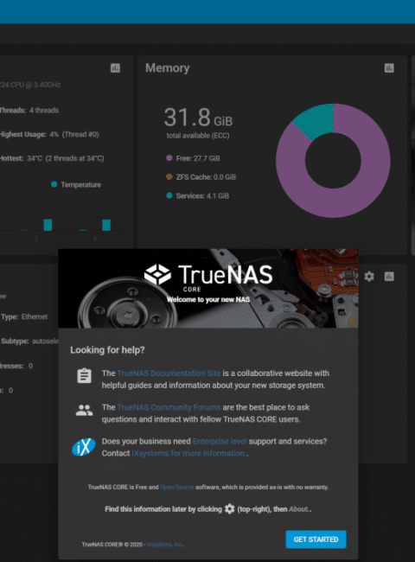Click the 'Memory' card title

point(168,67)
